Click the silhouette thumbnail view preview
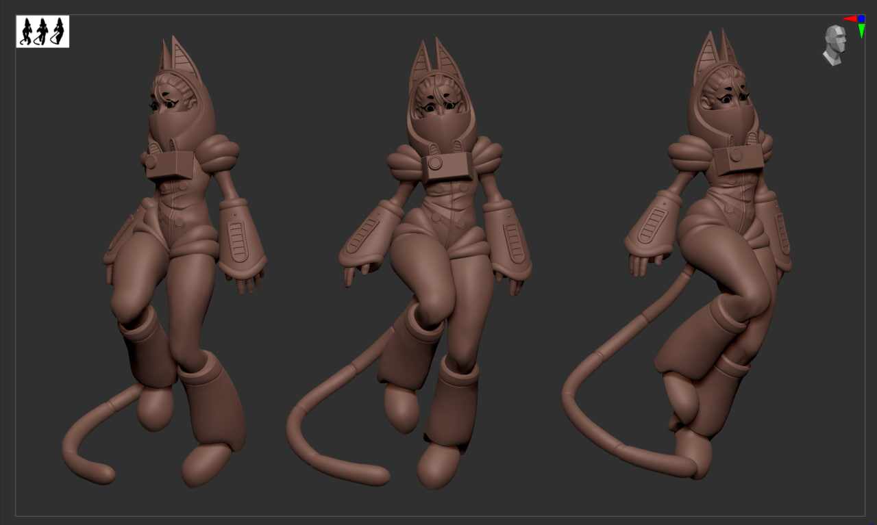The height and width of the screenshot is (525, 877). (42, 31)
